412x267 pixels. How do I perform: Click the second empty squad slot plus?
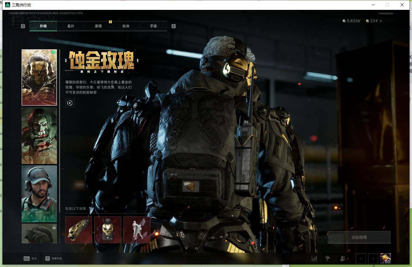coord(373,258)
